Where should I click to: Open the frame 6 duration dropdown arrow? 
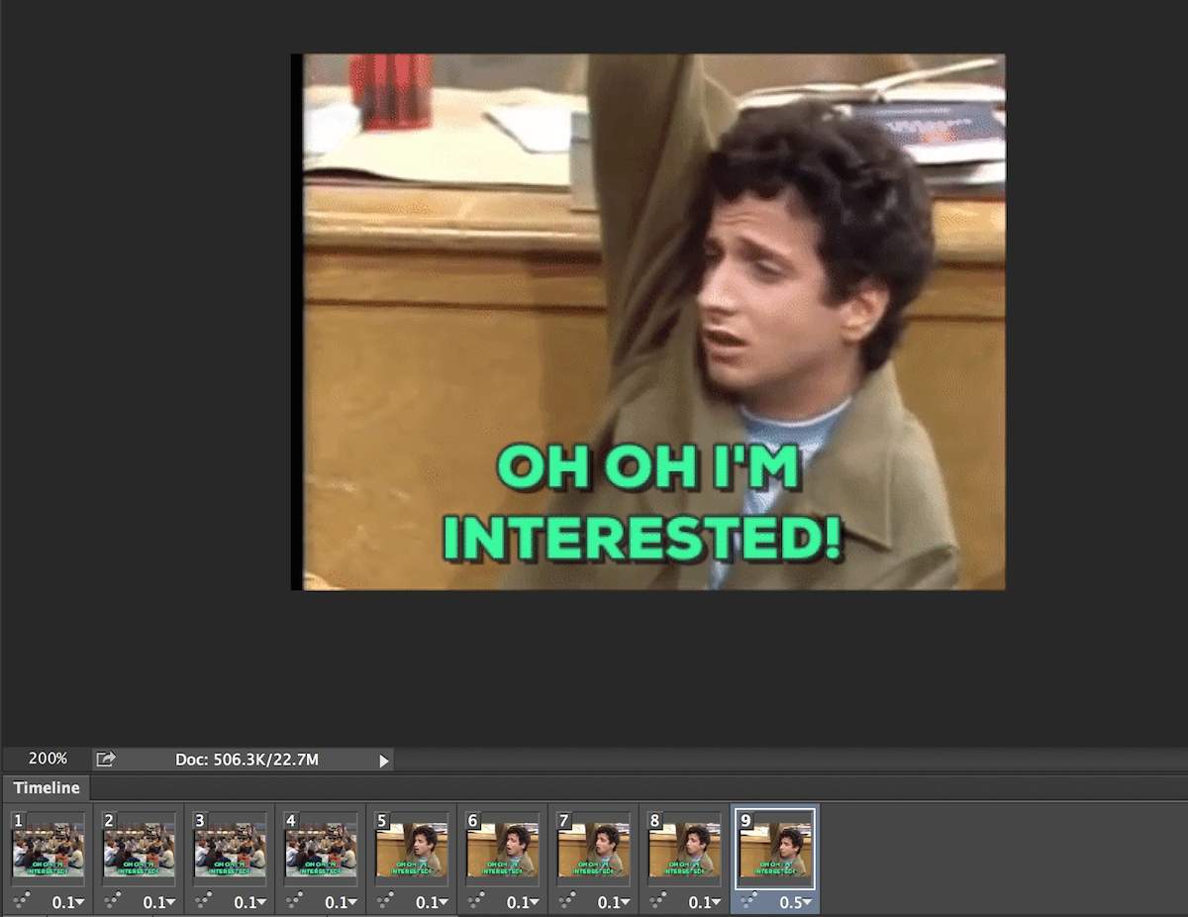click(521, 901)
